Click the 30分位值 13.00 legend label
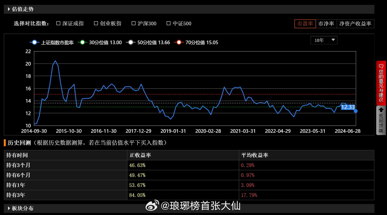 click(x=105, y=43)
